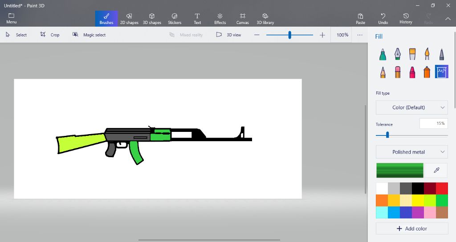Pick the yellow color swatch
The image size is (456, 242).
point(418,200)
